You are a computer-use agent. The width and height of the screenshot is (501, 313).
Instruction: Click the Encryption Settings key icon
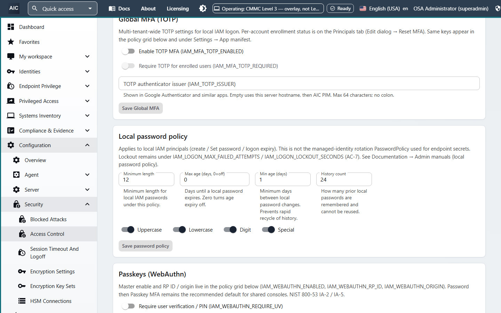(22, 271)
